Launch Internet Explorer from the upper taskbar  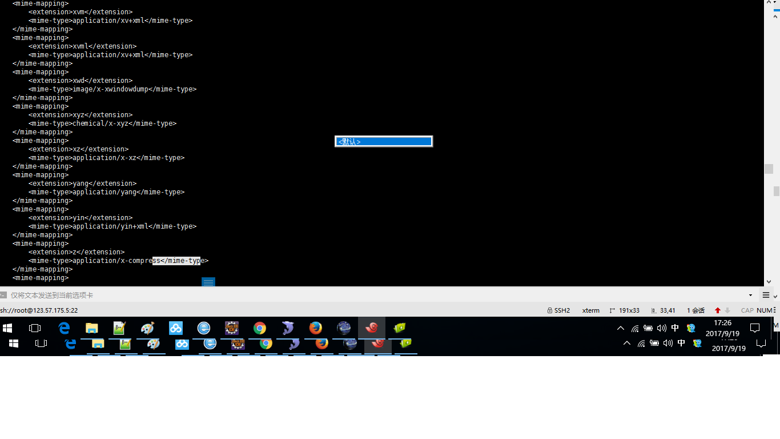(x=204, y=328)
